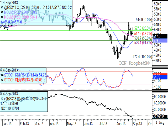Select the @RSX13-((@SX13/100)*36.744) spread formula
This screenshot has height=126, width=168.
pyautogui.click(x=25, y=99)
